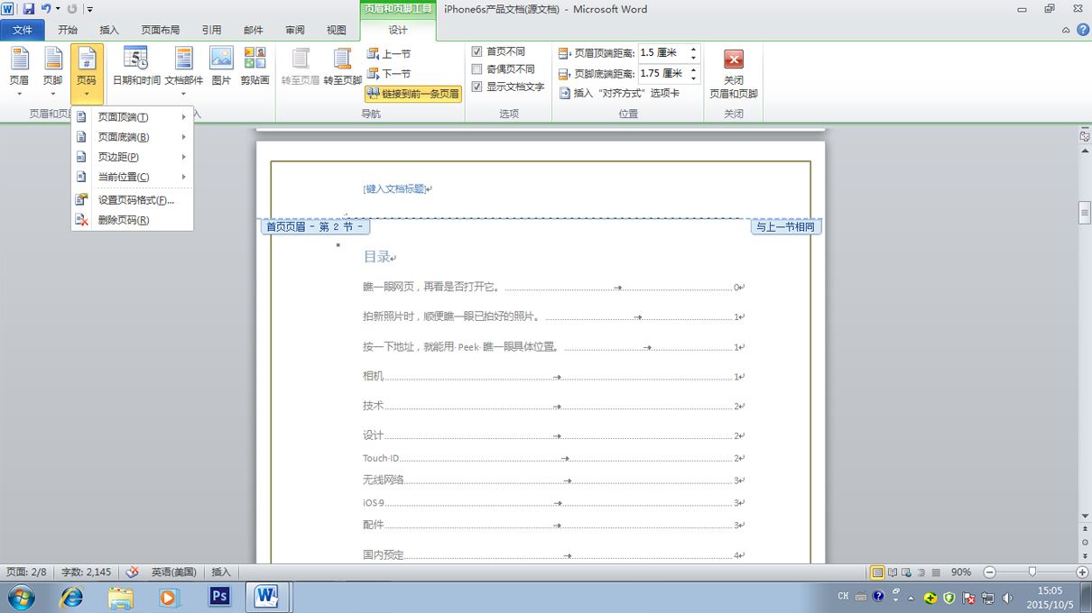Increase 页眉顶端距离 with up stepper
The image size is (1092, 613).
[x=693, y=49]
